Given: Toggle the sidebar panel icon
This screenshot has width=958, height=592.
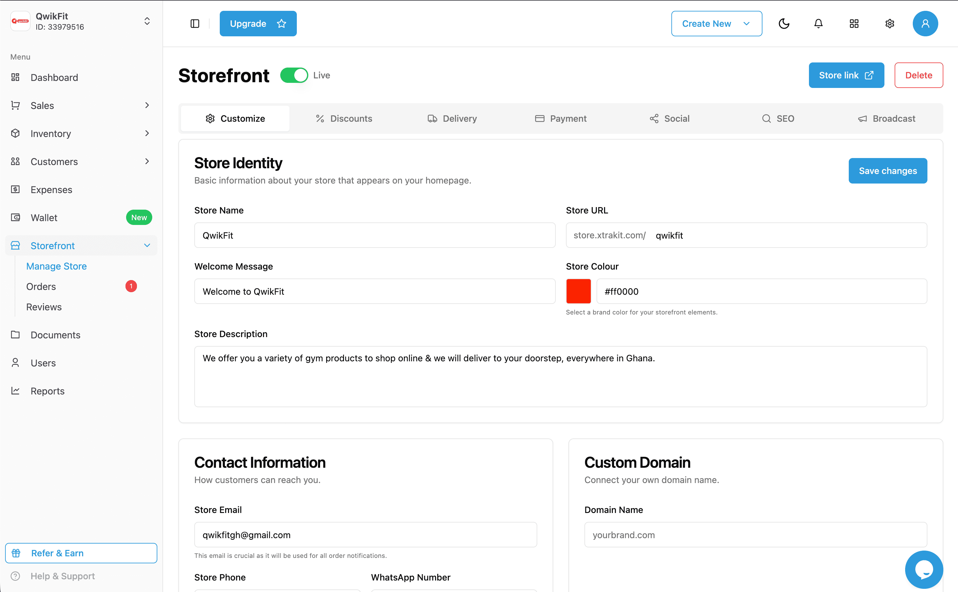Looking at the screenshot, I should (195, 24).
